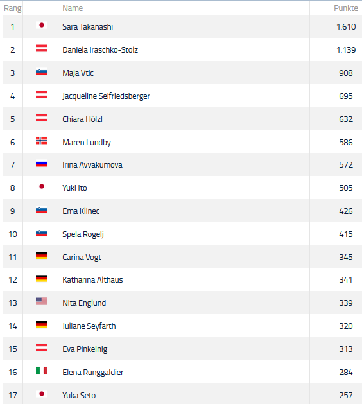Viewport: 362px width, 404px height.
Task: Click the Germany flag next to Carina Vogt
Action: coord(42,256)
